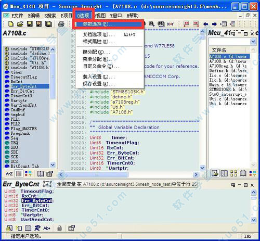The height and width of the screenshot is (241, 260).
Task: Select Main.c in project file list
Action: [x=228, y=85]
